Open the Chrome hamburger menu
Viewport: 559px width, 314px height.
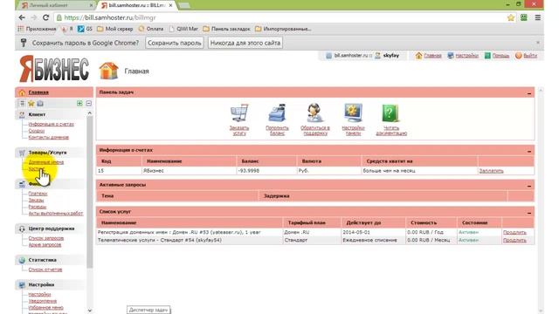point(538,17)
